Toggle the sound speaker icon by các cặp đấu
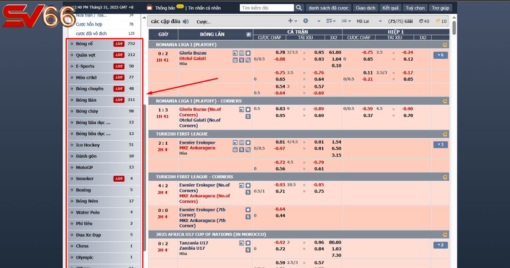This screenshot has height=268, width=510. click(186, 21)
